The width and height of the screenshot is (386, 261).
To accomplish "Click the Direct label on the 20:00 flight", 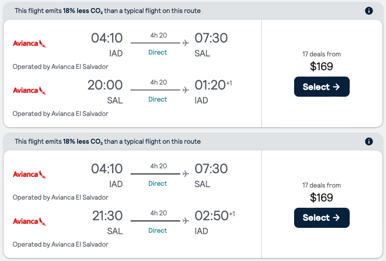I will tap(157, 99).
